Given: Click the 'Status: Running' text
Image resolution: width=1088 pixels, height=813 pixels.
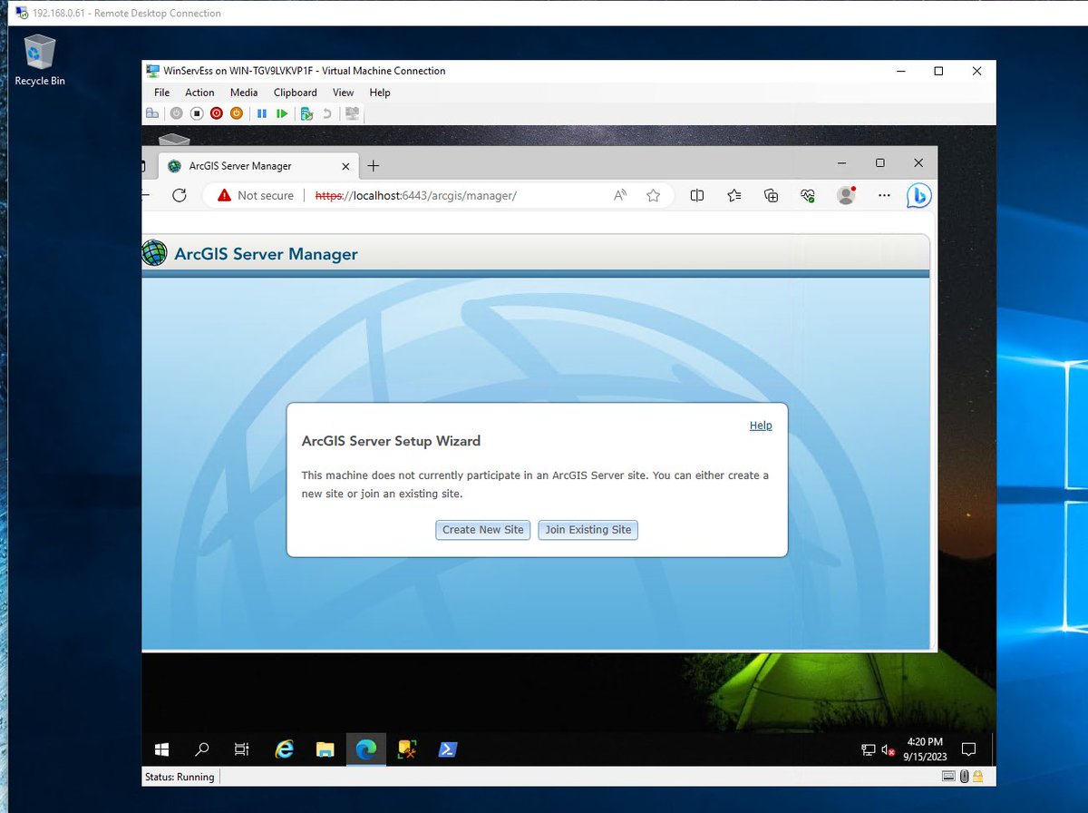Looking at the screenshot, I should point(180,777).
